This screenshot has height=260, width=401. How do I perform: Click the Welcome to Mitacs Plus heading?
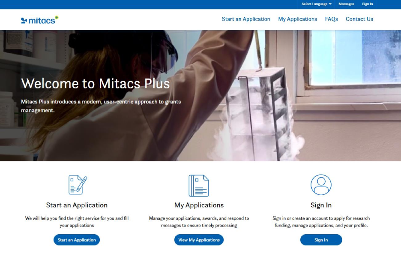(x=96, y=83)
